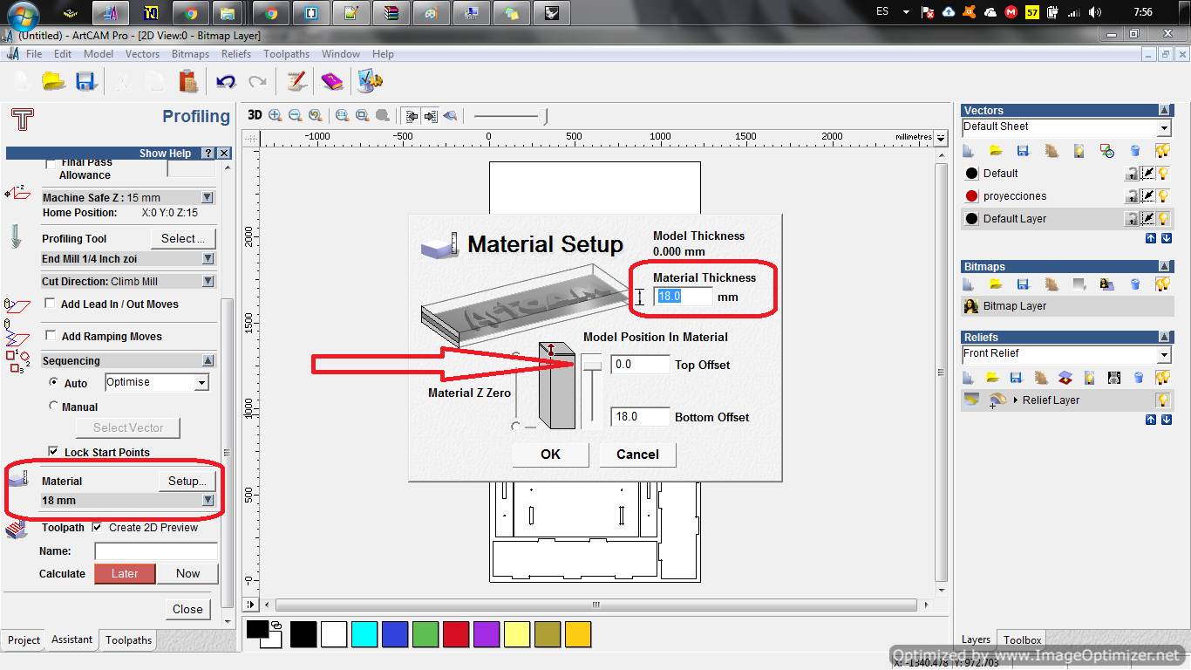Image resolution: width=1191 pixels, height=670 pixels.
Task: Click the Calculate Now button
Action: (187, 573)
